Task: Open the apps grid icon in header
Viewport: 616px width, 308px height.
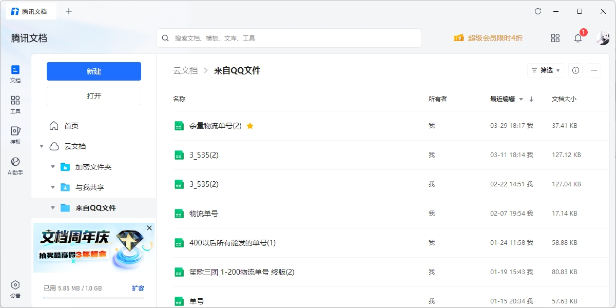Action: tap(555, 38)
